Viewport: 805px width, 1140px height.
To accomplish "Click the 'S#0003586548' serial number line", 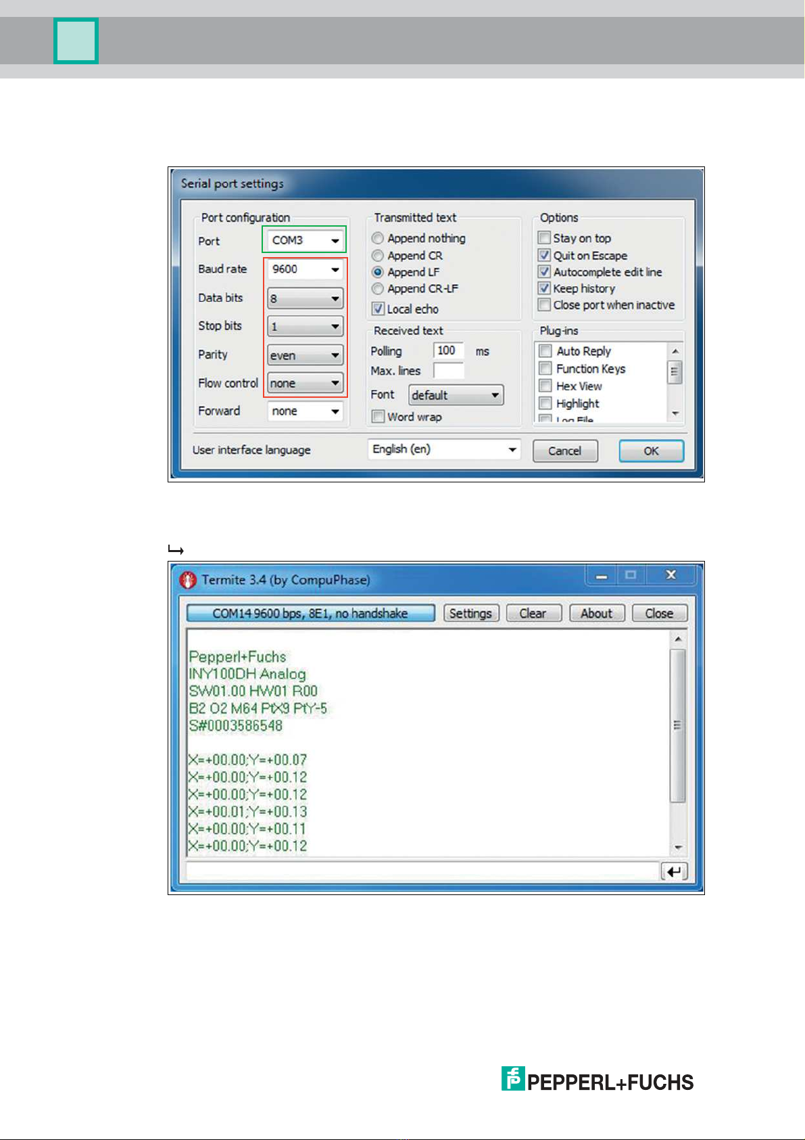I will coord(236,726).
